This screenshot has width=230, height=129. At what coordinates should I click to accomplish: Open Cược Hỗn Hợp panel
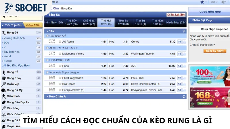210,11
